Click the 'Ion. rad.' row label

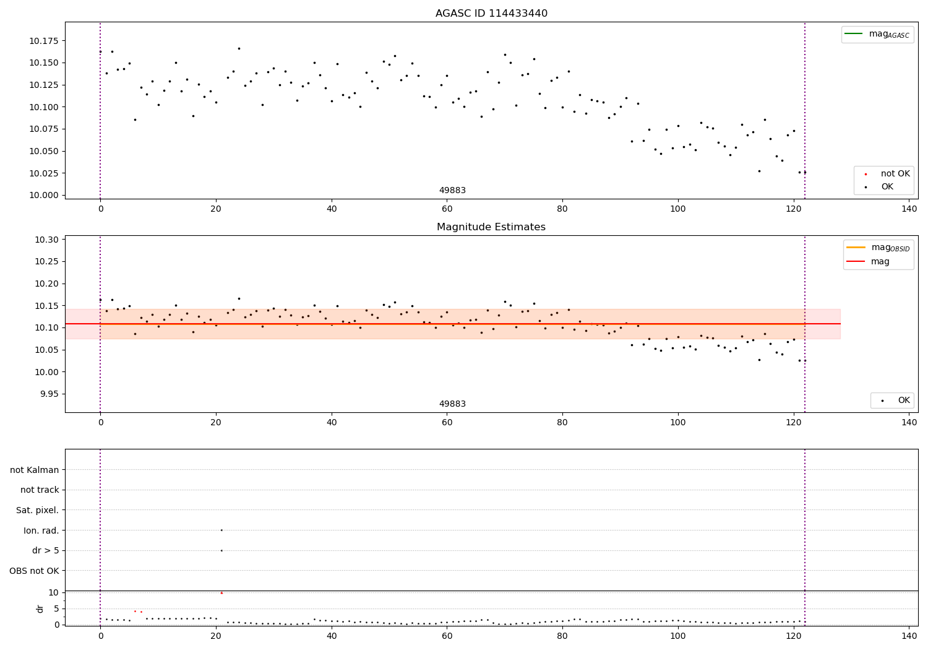(x=41, y=531)
